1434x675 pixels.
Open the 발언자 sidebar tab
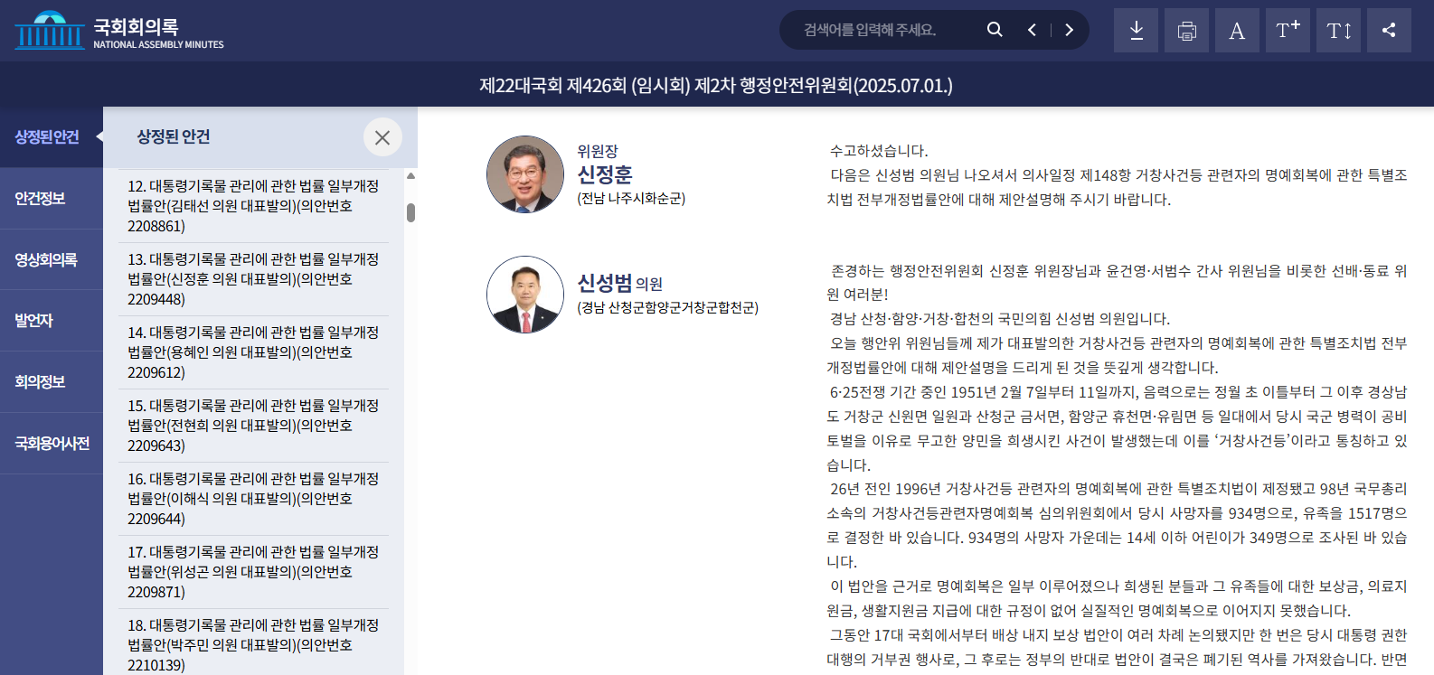click(x=52, y=321)
